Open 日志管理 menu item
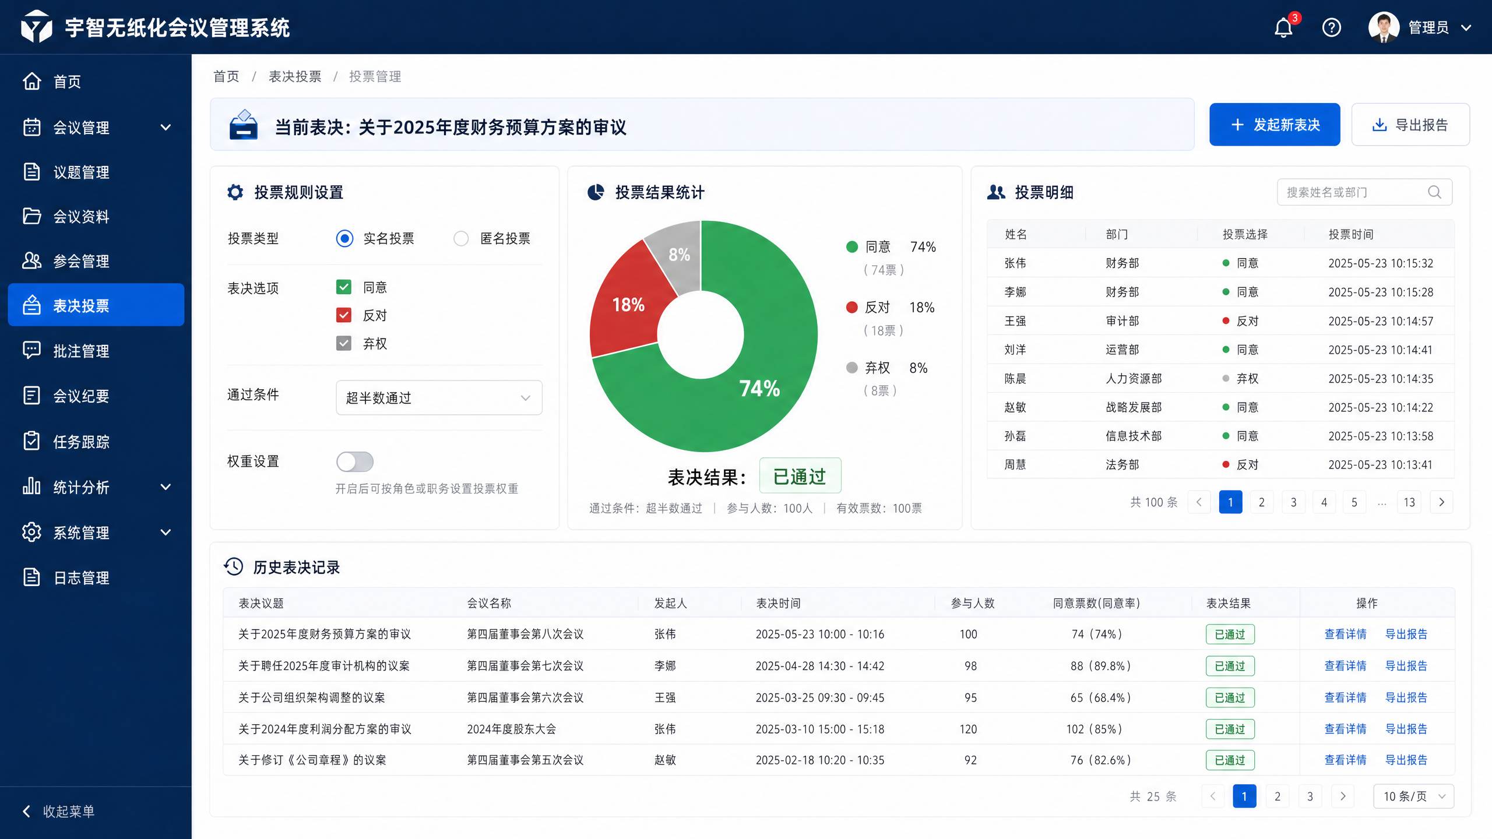This screenshot has width=1492, height=839. (96, 577)
